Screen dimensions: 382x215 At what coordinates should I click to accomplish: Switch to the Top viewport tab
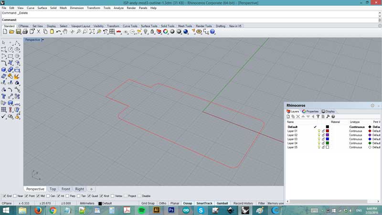pyautogui.click(x=53, y=189)
